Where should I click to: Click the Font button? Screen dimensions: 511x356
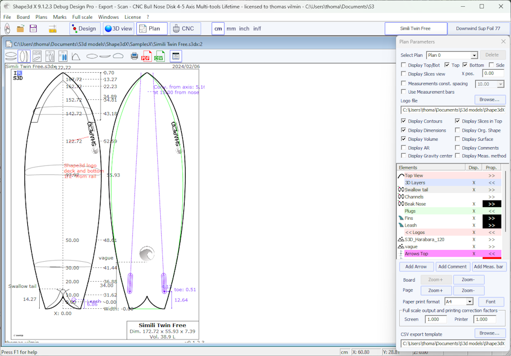tap(491, 302)
